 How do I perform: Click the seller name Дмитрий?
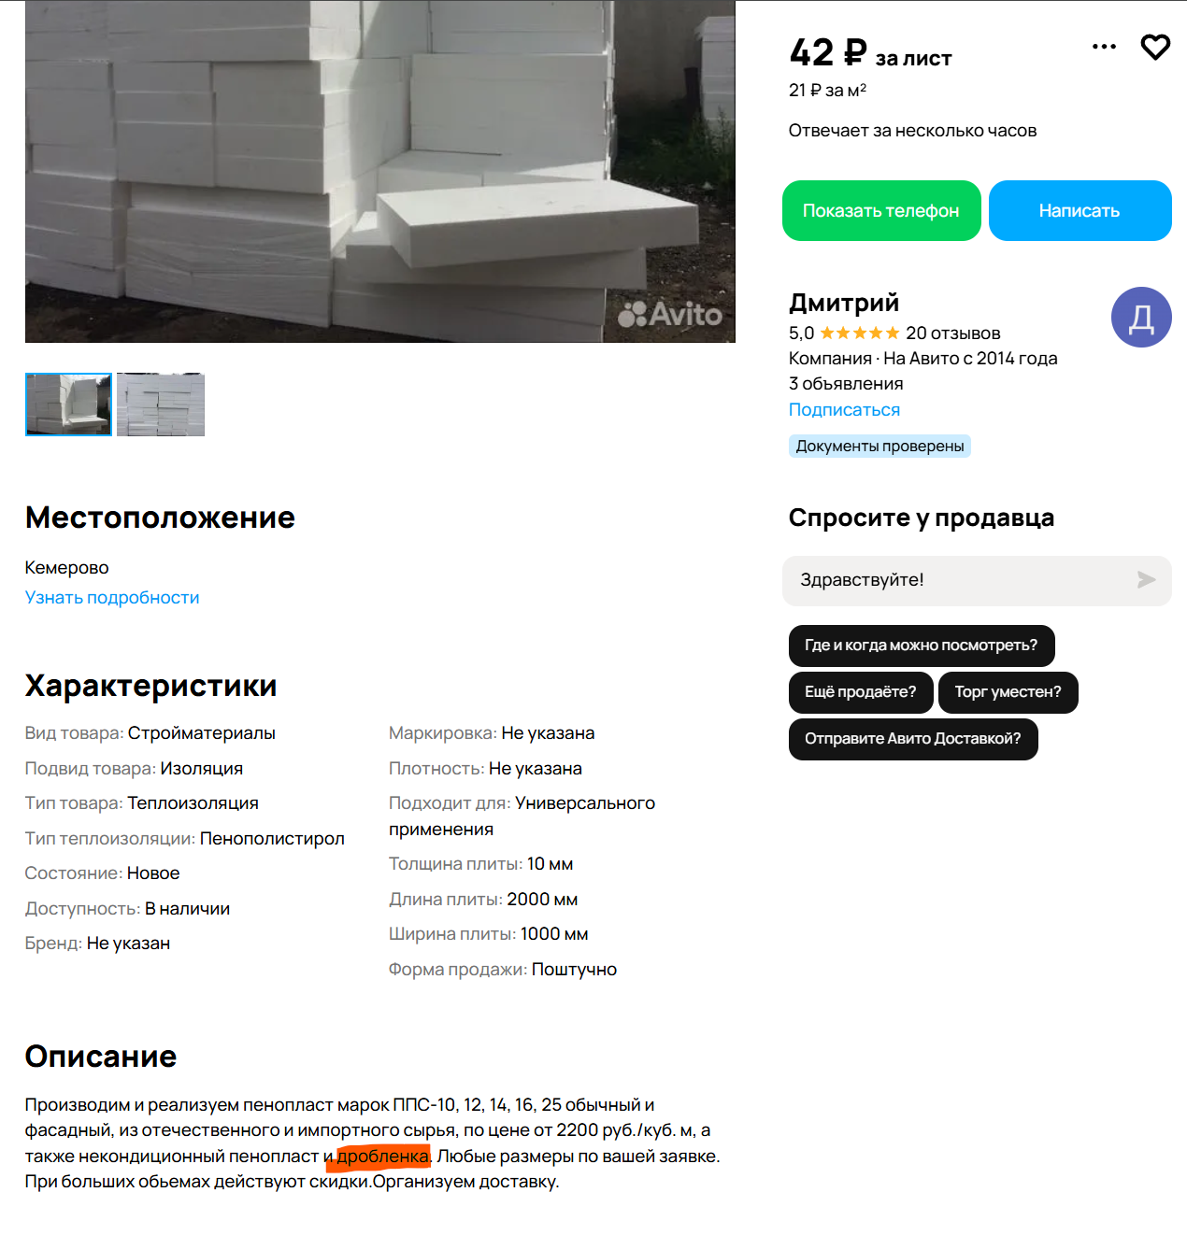point(844,303)
